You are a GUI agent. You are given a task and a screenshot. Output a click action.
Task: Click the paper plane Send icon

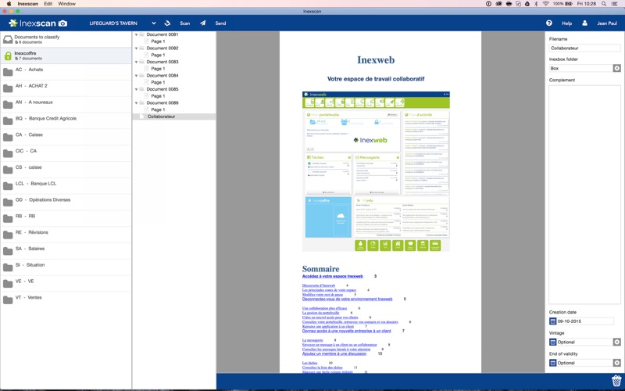(203, 23)
